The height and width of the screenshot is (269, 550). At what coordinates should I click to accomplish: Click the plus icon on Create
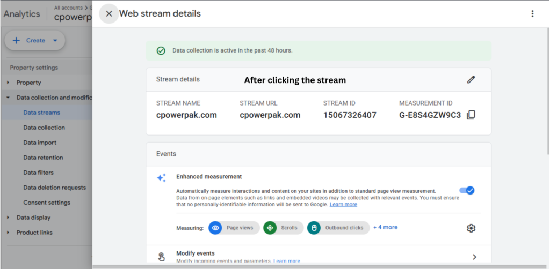16,41
